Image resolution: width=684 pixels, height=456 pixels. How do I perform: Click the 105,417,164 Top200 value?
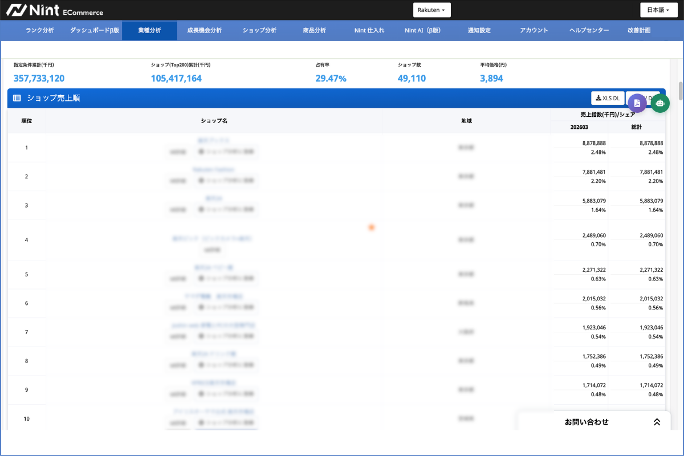point(176,79)
